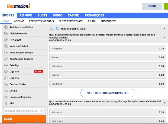Open ESPORTES VIRTUAIS in the submenu
The width and height of the screenshot is (168, 124).
click(41, 21)
